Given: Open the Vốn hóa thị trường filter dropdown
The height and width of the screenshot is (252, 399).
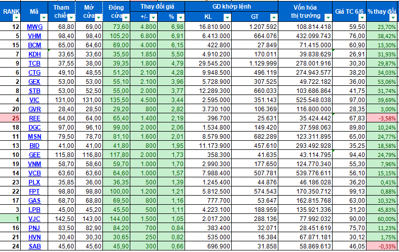Looking at the screenshot, I should (328, 18).
